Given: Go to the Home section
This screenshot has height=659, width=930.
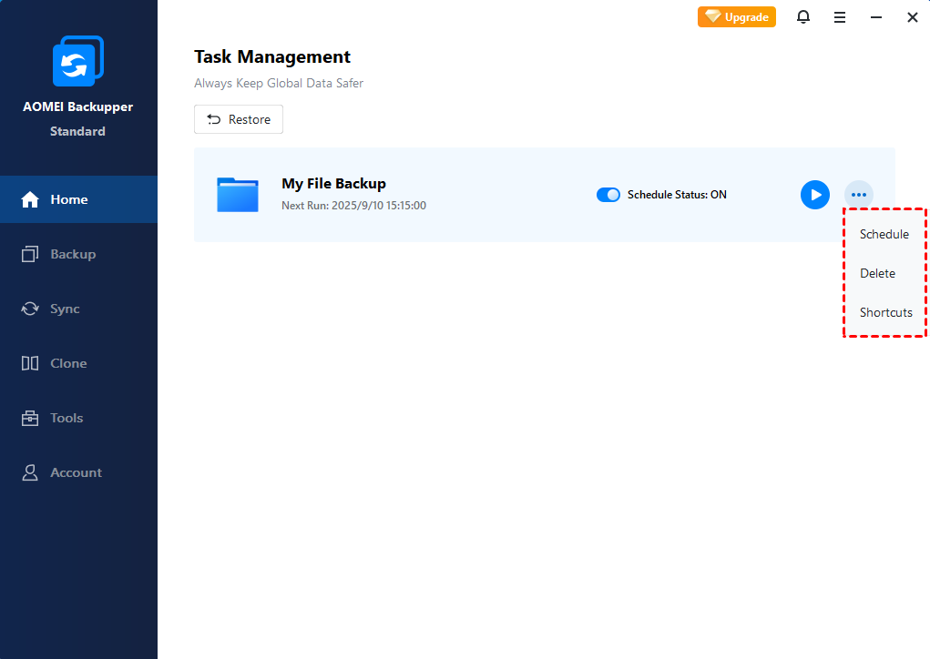Looking at the screenshot, I should pyautogui.click(x=78, y=199).
